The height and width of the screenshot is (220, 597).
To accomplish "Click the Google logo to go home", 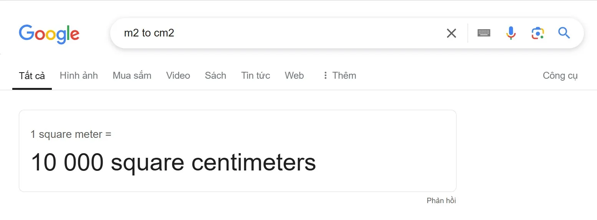I will [49, 34].
